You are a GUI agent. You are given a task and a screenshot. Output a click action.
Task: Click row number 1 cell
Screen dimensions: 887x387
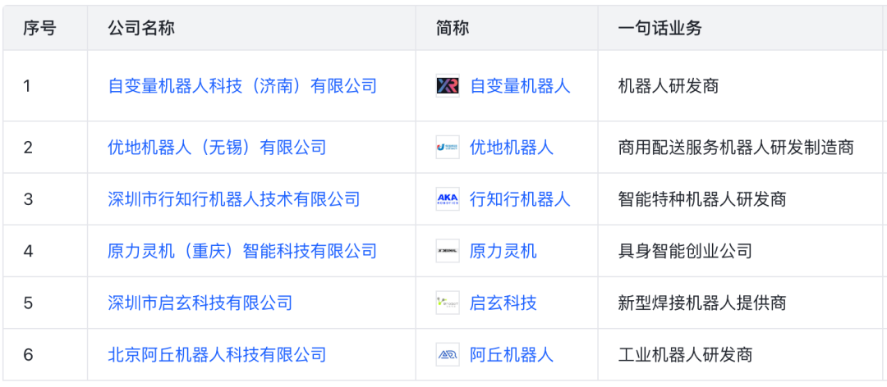[45, 86]
